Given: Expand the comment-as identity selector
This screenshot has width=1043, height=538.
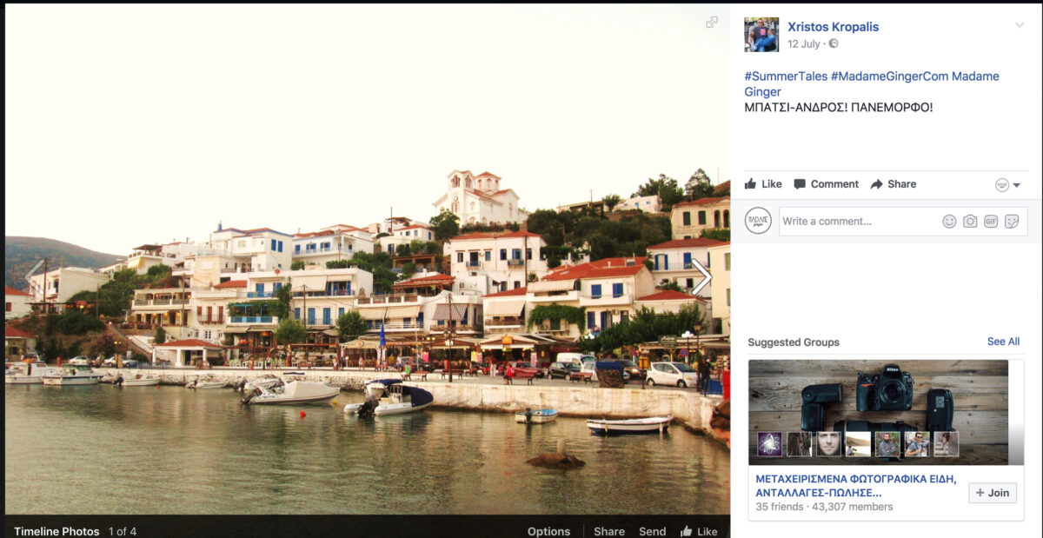Looking at the screenshot, I should (x=1007, y=185).
